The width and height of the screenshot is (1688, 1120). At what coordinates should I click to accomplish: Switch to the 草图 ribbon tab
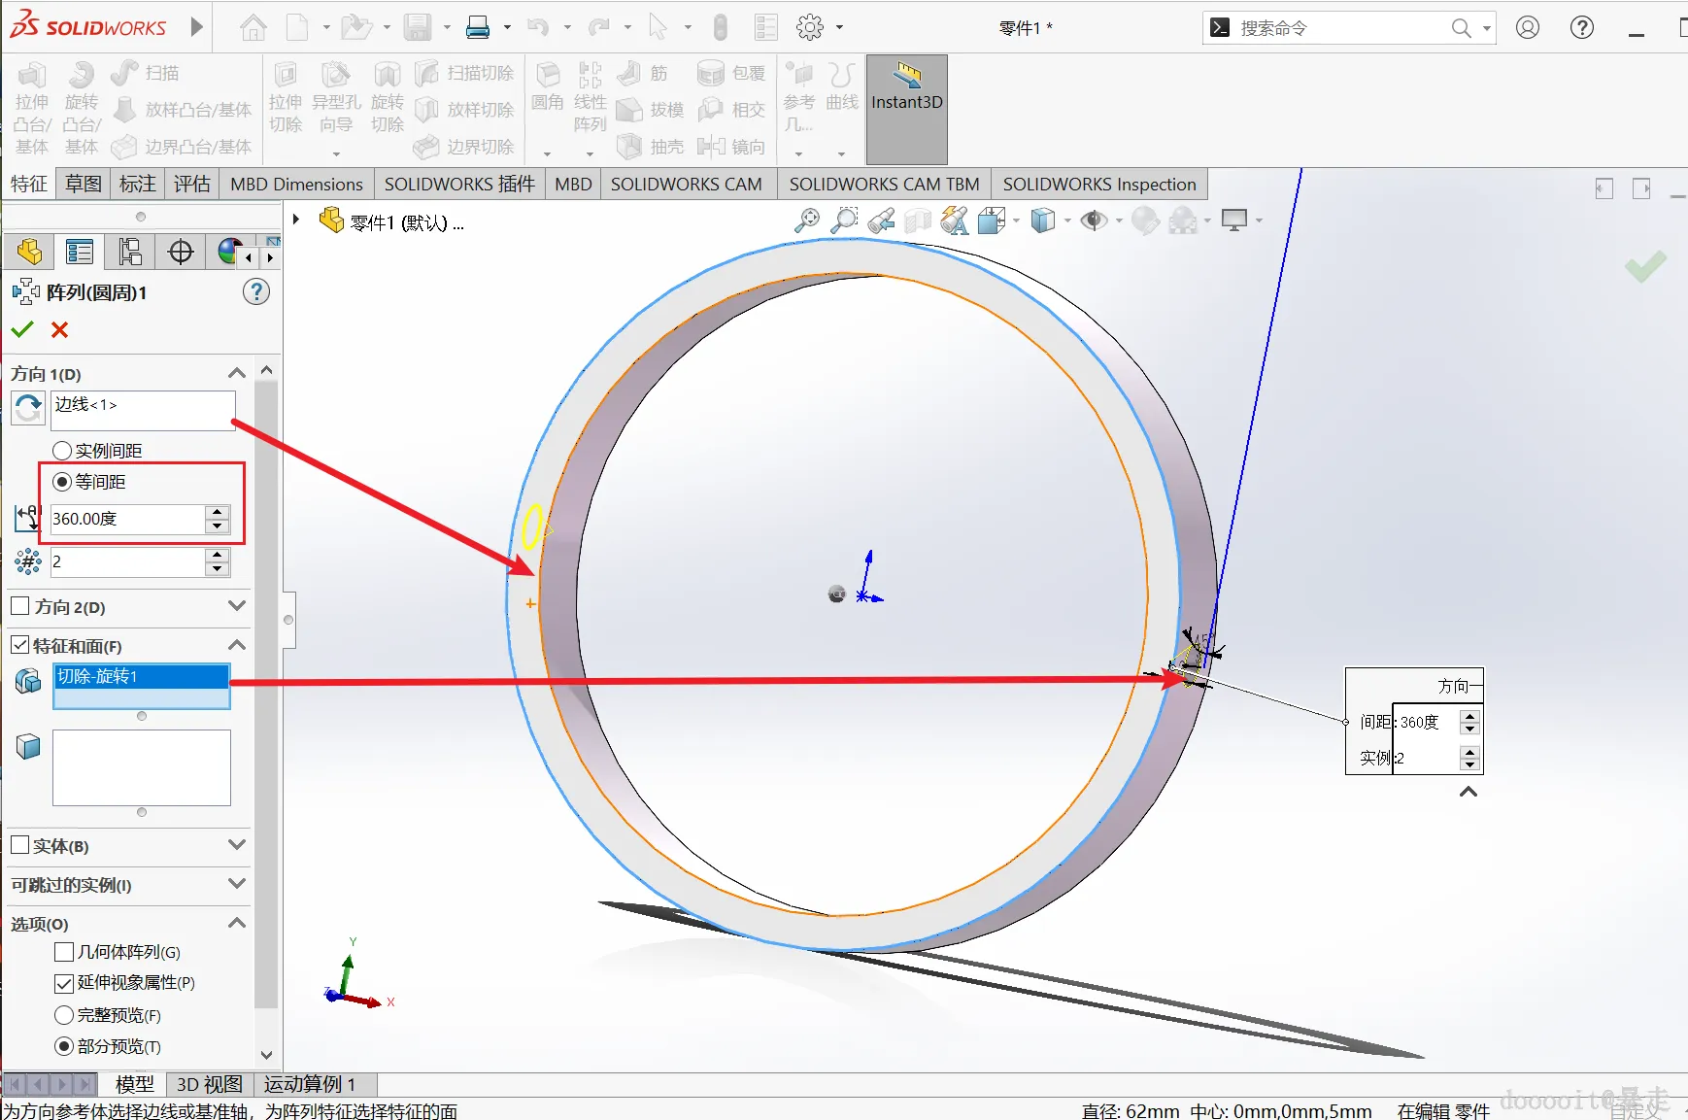84,184
